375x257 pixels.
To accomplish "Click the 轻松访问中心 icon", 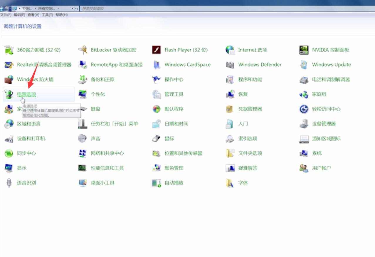I will (x=304, y=109).
